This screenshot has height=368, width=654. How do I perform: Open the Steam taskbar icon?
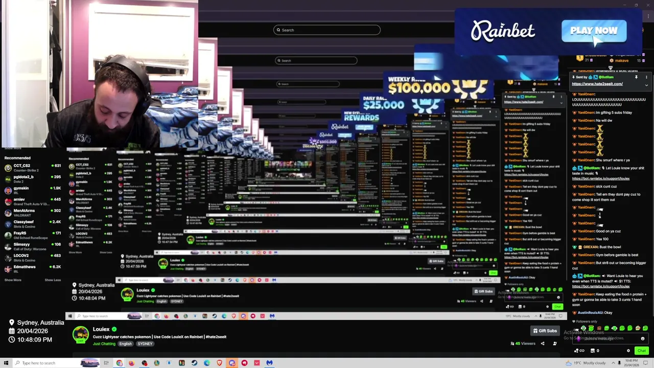click(194, 363)
